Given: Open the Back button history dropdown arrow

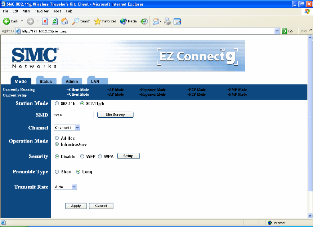Looking at the screenshot, I should pyautogui.click(x=22, y=21).
